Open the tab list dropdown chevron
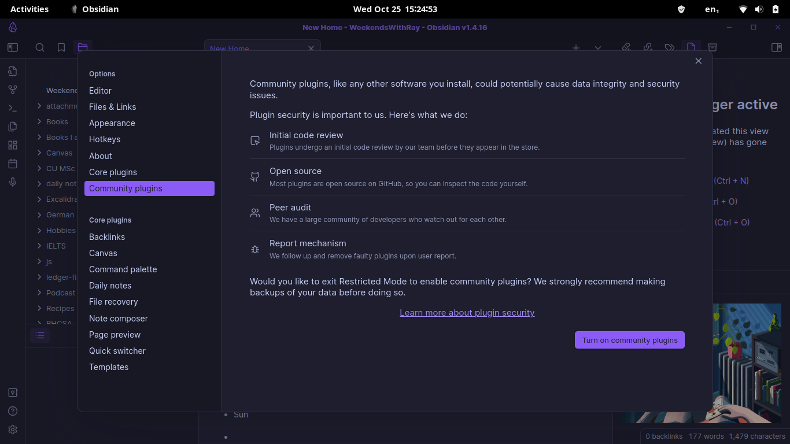The height and width of the screenshot is (444, 790). pos(597,49)
